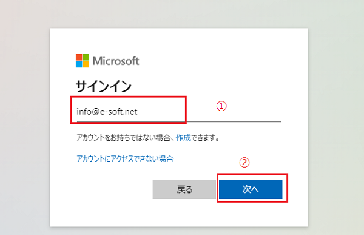Click the サインイン heading
This screenshot has width=364, height=235.
point(104,86)
